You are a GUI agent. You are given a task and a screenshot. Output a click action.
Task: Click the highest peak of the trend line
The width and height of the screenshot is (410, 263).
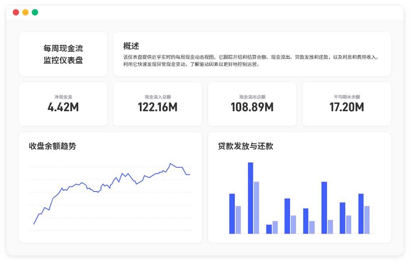pyautogui.click(x=170, y=164)
